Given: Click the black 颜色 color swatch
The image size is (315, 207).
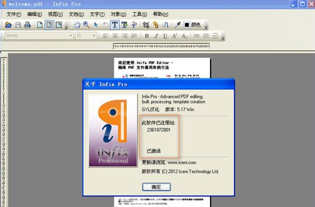Looking at the screenshot, I should [x=186, y=25].
